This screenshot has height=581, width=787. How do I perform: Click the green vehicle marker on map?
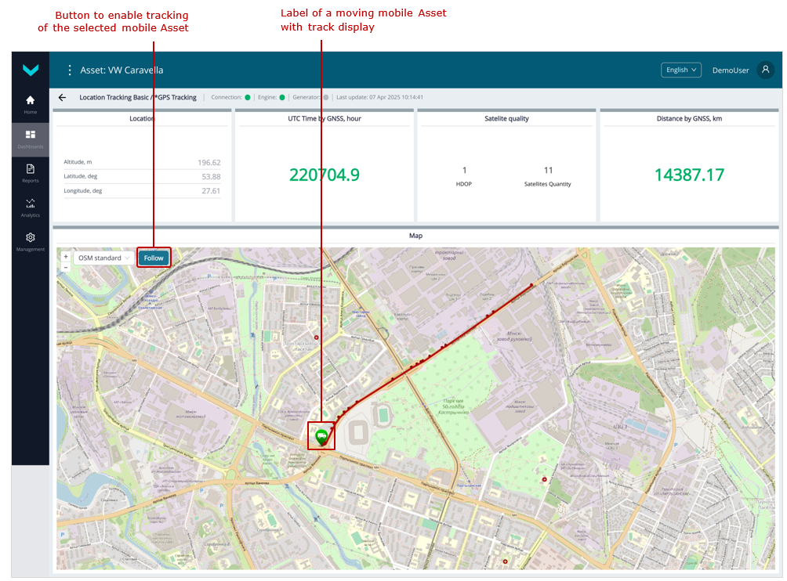321,435
